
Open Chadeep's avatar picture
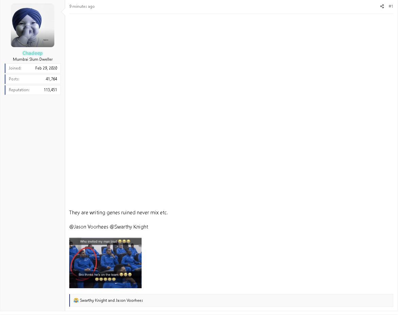pyautogui.click(x=33, y=25)
